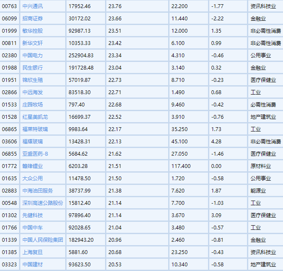Click 金融业 in 民生银行 row

click(258, 68)
